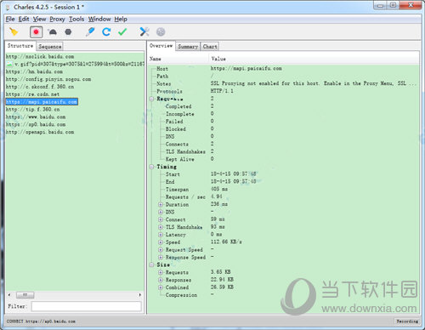
Task: Click the Compose pen icon
Action: pyautogui.click(x=90, y=31)
